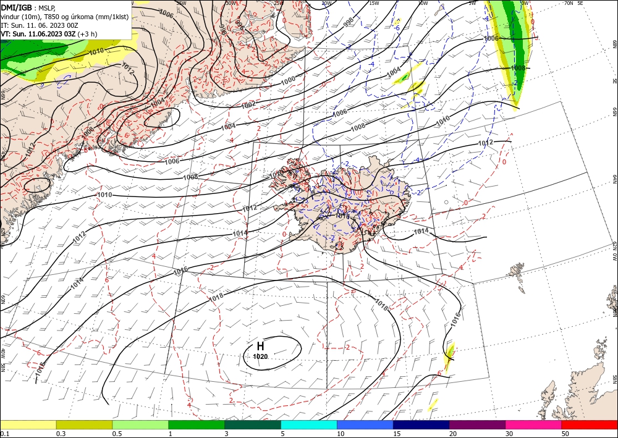Select the pink 30 mm legend swatch
Image resolution: width=618 pixels, height=438 pixels.
click(534, 424)
